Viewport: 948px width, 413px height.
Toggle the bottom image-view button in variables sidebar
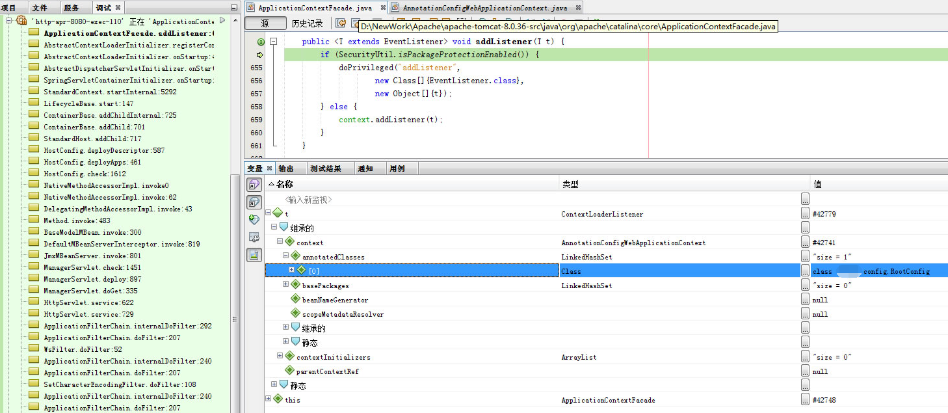pyautogui.click(x=254, y=255)
